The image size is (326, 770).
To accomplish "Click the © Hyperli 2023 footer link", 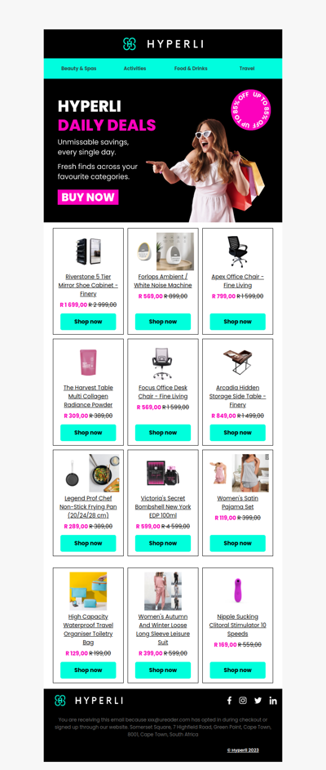I will pyautogui.click(x=243, y=750).
